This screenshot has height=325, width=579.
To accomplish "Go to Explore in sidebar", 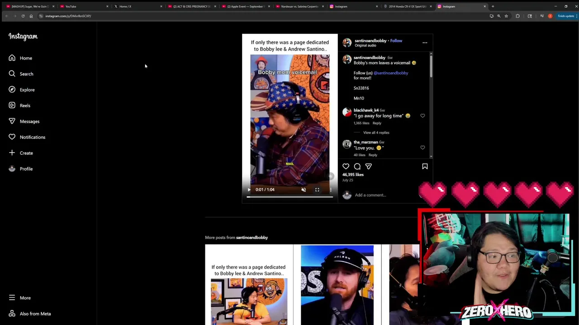I will (21, 90).
